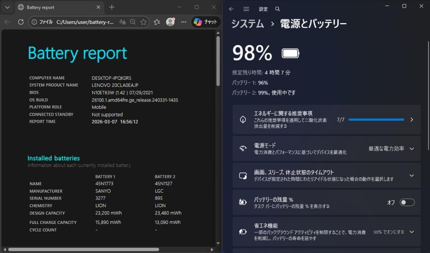Click the scroll up arrow in browser
The width and height of the screenshot is (430, 253).
(218, 33)
